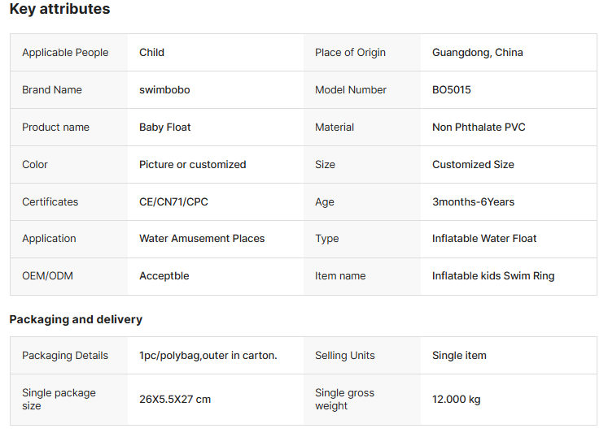Click the Single item selling units value
The image size is (608, 437).
459,356
